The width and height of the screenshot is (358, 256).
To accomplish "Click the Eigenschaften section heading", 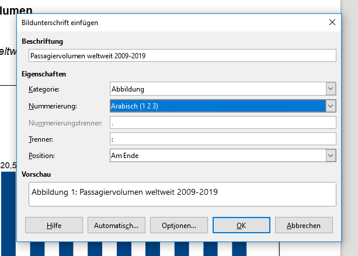I will (44, 74).
